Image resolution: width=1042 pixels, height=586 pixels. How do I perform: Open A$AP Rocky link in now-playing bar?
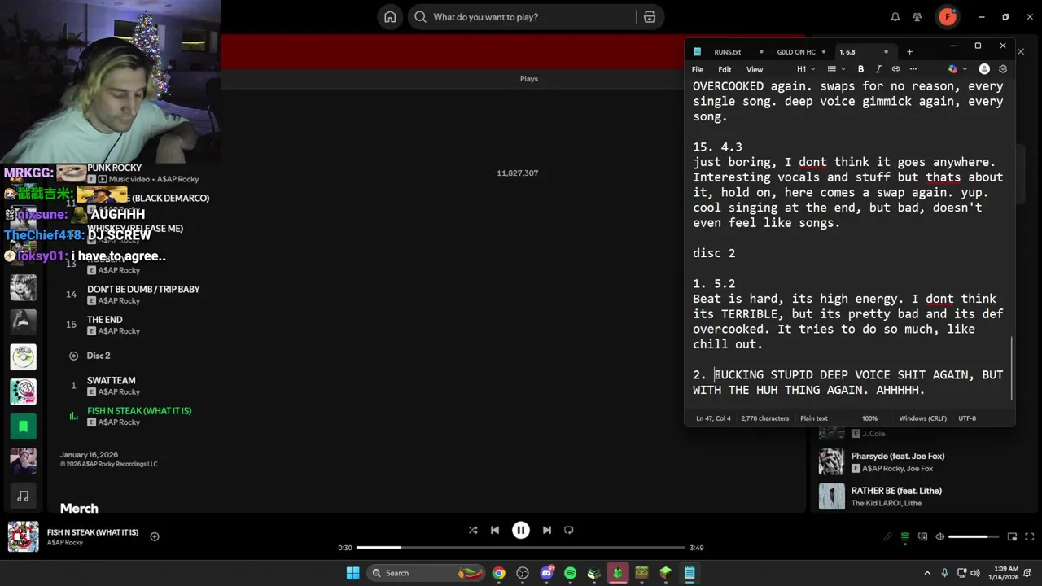pos(65,543)
